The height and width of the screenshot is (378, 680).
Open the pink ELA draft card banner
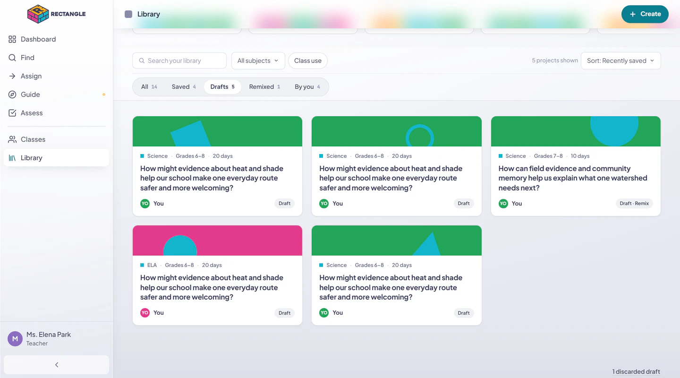click(217, 241)
